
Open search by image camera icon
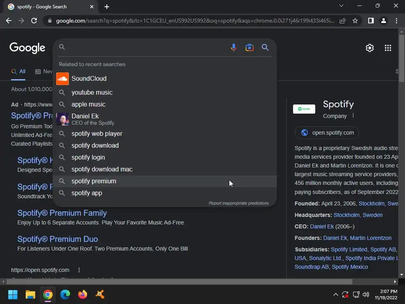(x=249, y=47)
